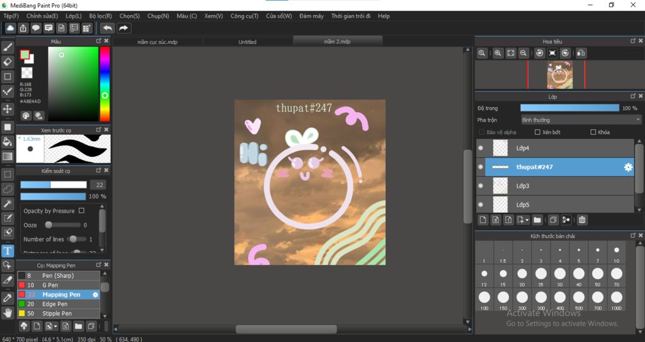Open the color palette icon under picker
The width and height of the screenshot is (645, 342).
pos(26,116)
